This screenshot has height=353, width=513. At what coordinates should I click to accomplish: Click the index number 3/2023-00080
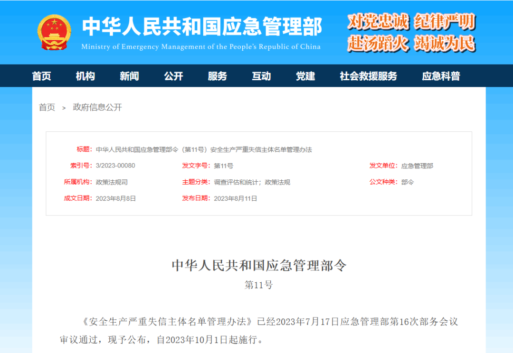tap(115, 166)
